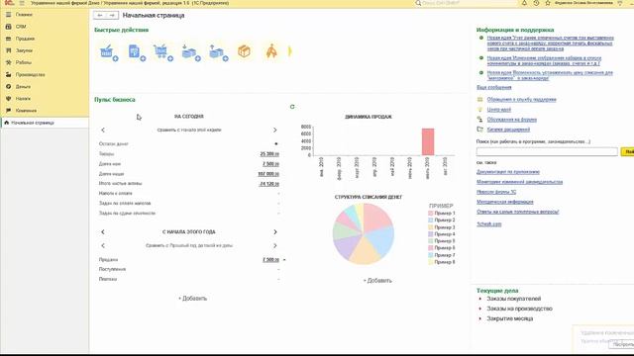This screenshot has height=356, width=634.
Task: Click the new customer order basket icon
Action: coord(108,52)
